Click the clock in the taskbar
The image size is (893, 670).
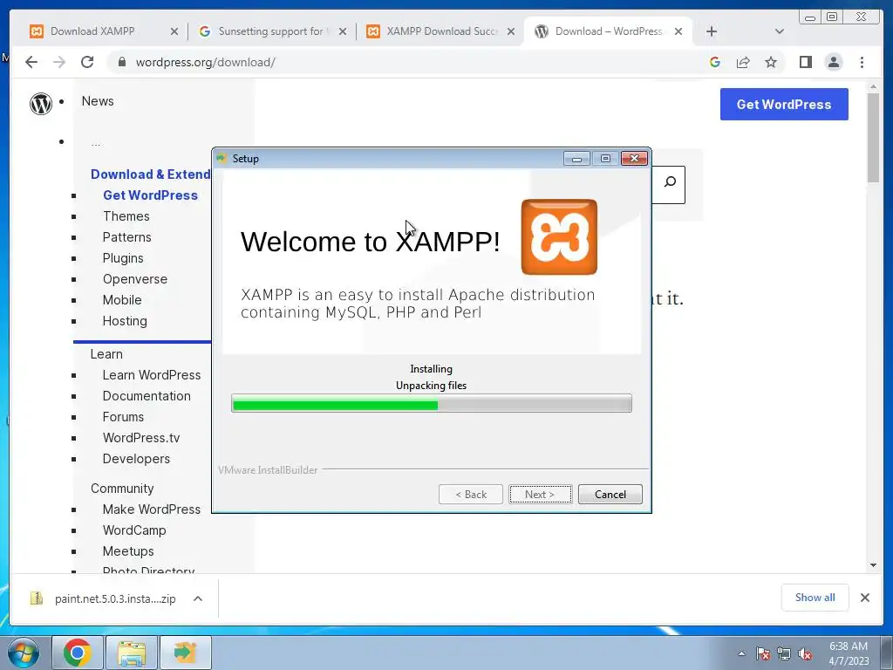(849, 653)
